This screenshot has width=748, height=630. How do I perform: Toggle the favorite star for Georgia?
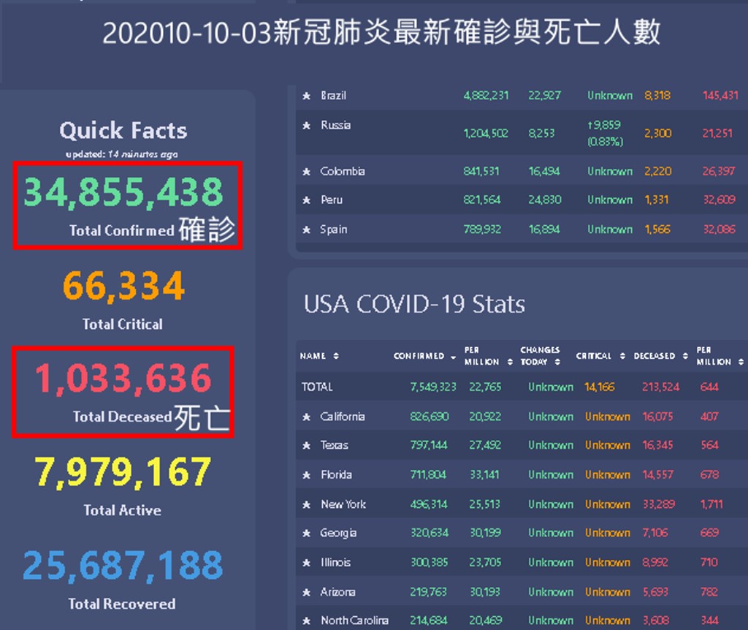coord(307,534)
